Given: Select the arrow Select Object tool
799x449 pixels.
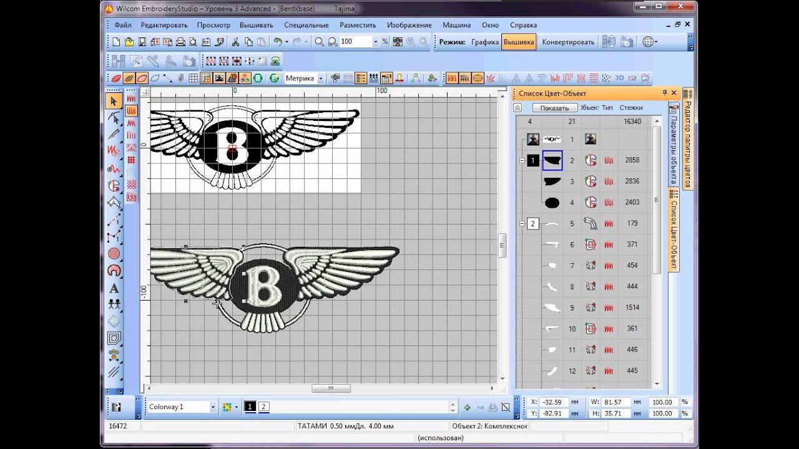Looking at the screenshot, I should coord(114,101).
